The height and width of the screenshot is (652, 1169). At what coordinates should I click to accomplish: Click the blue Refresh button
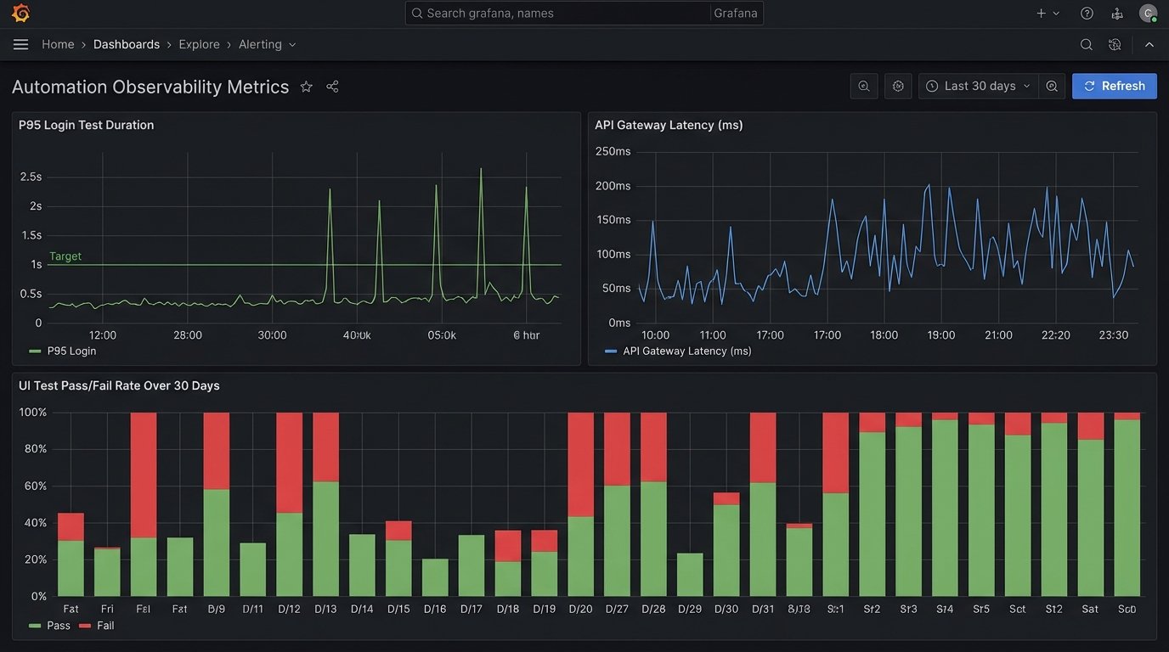[1114, 86]
